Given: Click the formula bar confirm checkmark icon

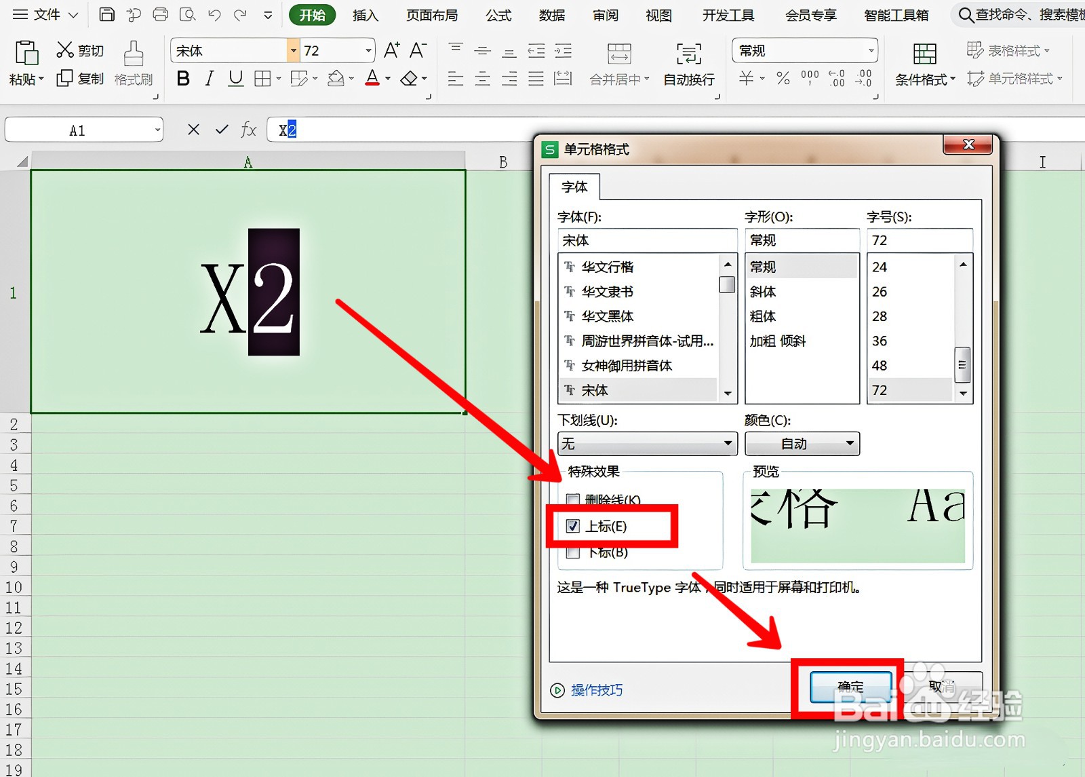Looking at the screenshot, I should [222, 129].
